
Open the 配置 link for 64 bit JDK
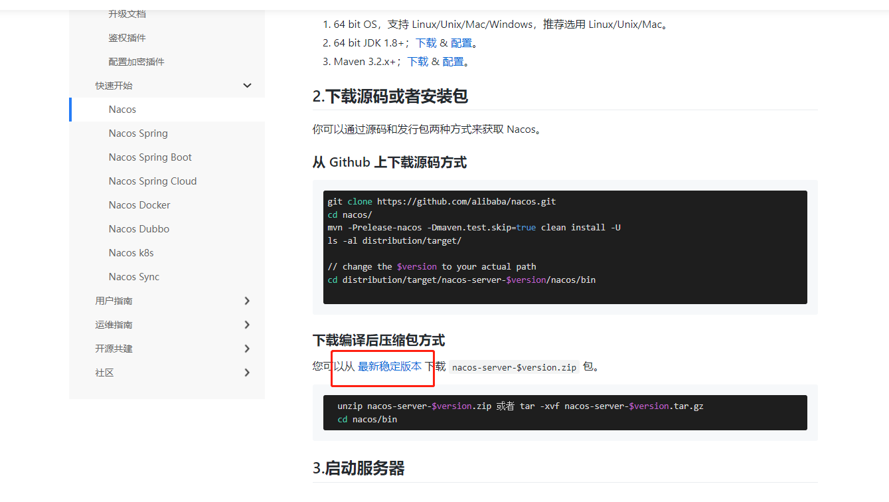click(461, 43)
